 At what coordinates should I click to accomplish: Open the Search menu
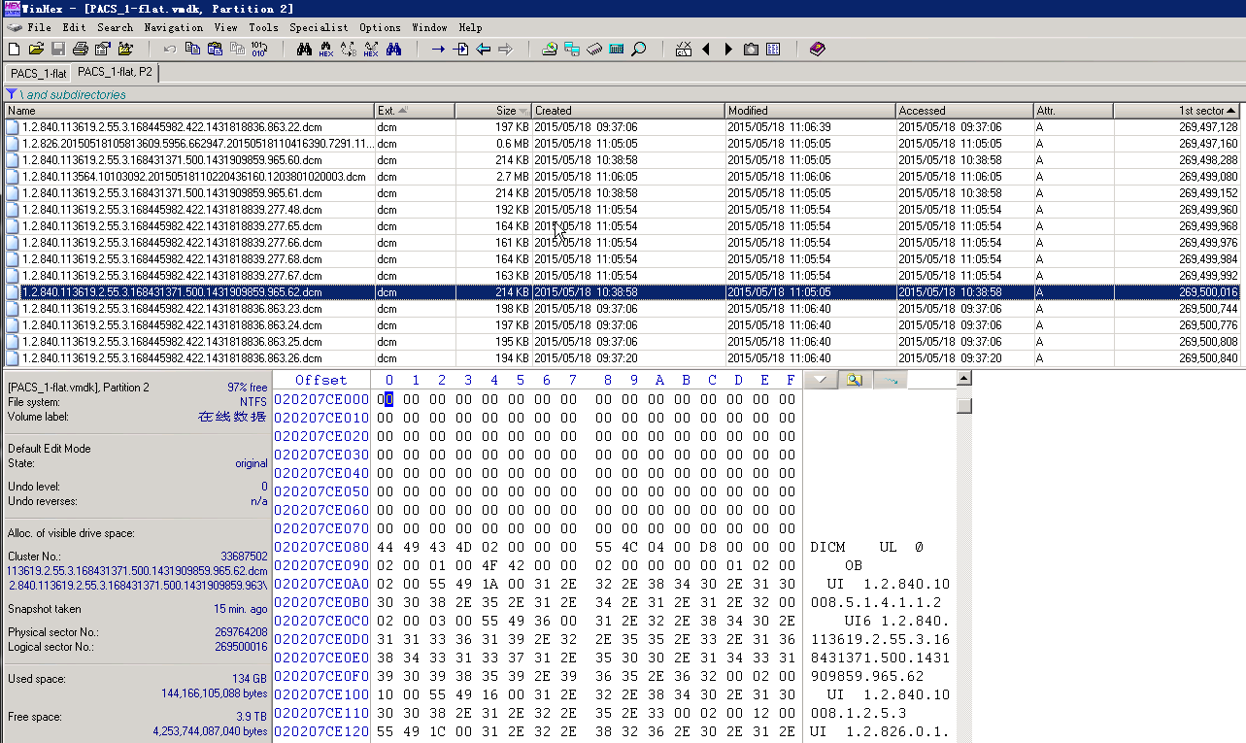[115, 27]
